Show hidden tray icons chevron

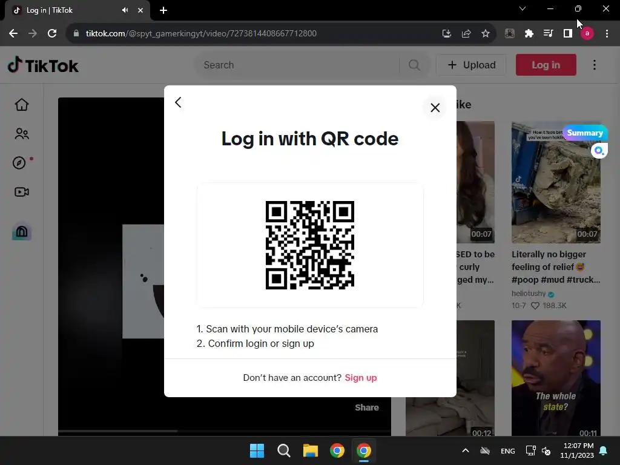[x=466, y=450]
